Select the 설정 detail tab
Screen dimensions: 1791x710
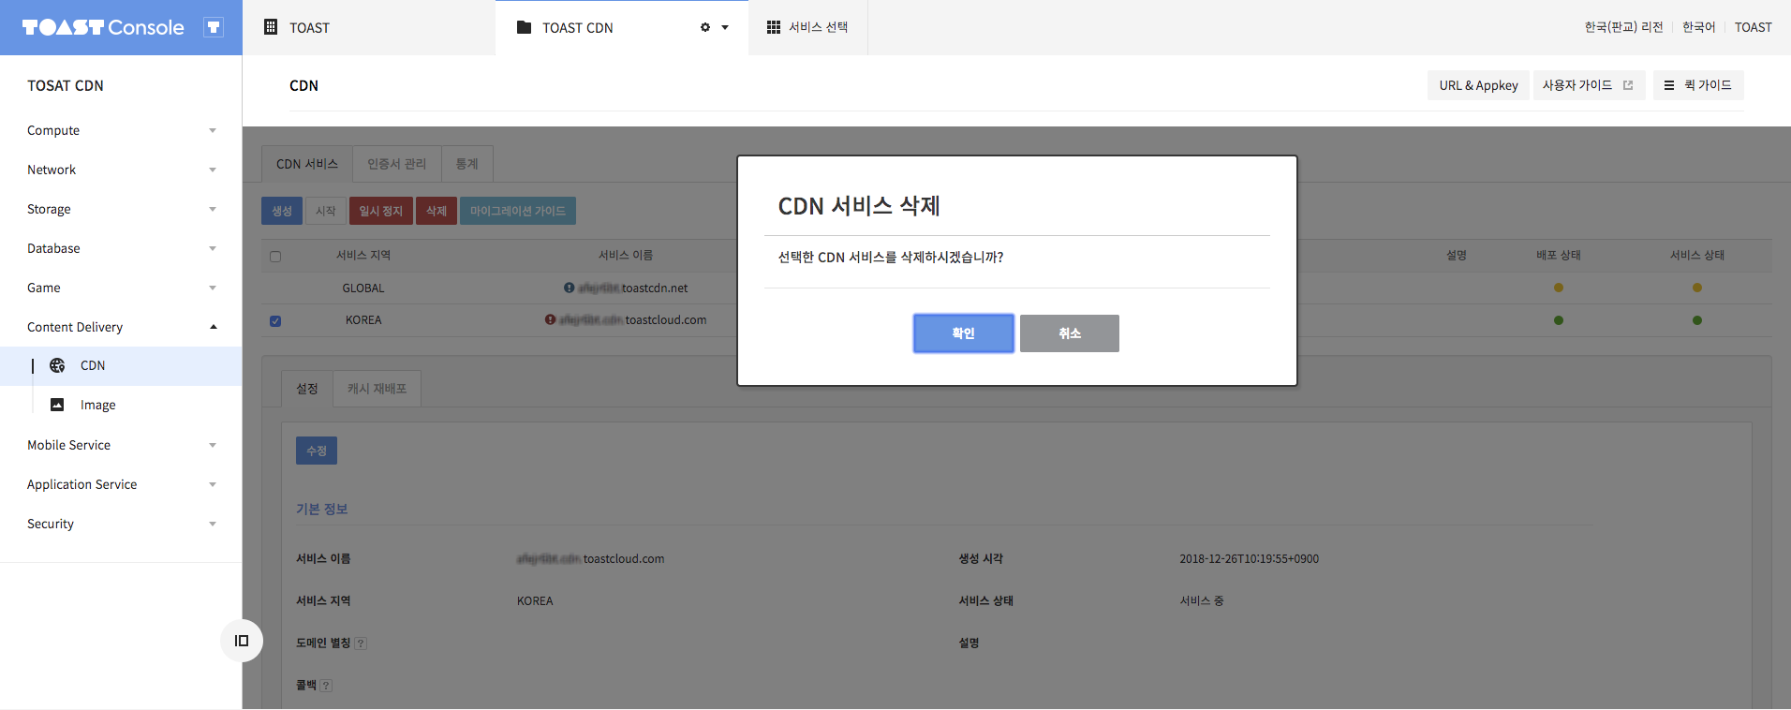[x=307, y=389]
